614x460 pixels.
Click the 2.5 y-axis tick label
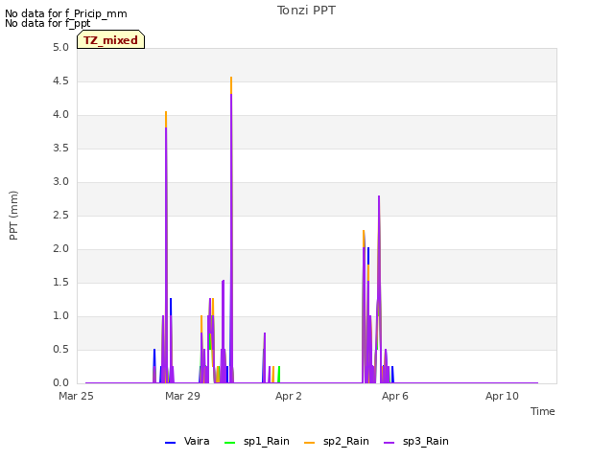pos(60,215)
